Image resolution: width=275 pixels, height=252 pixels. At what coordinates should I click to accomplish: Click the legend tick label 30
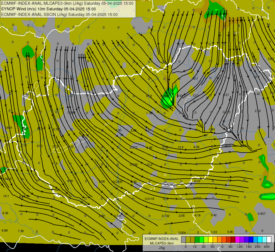coord(203,247)
